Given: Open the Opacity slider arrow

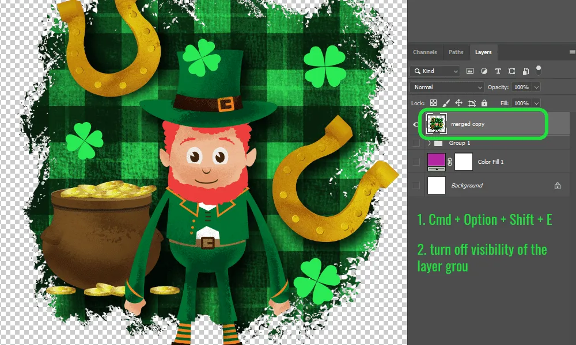Looking at the screenshot, I should (x=536, y=87).
